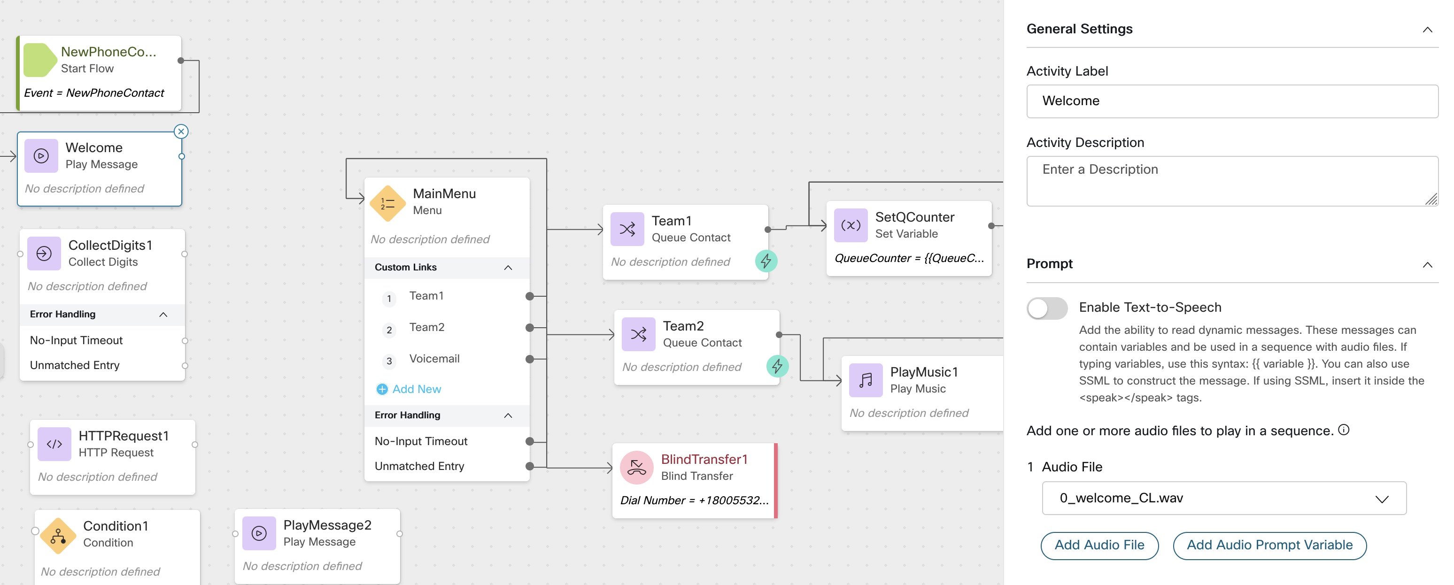Click the Activity Description text area
Screen dimensions: 1454x585
tap(1232, 181)
